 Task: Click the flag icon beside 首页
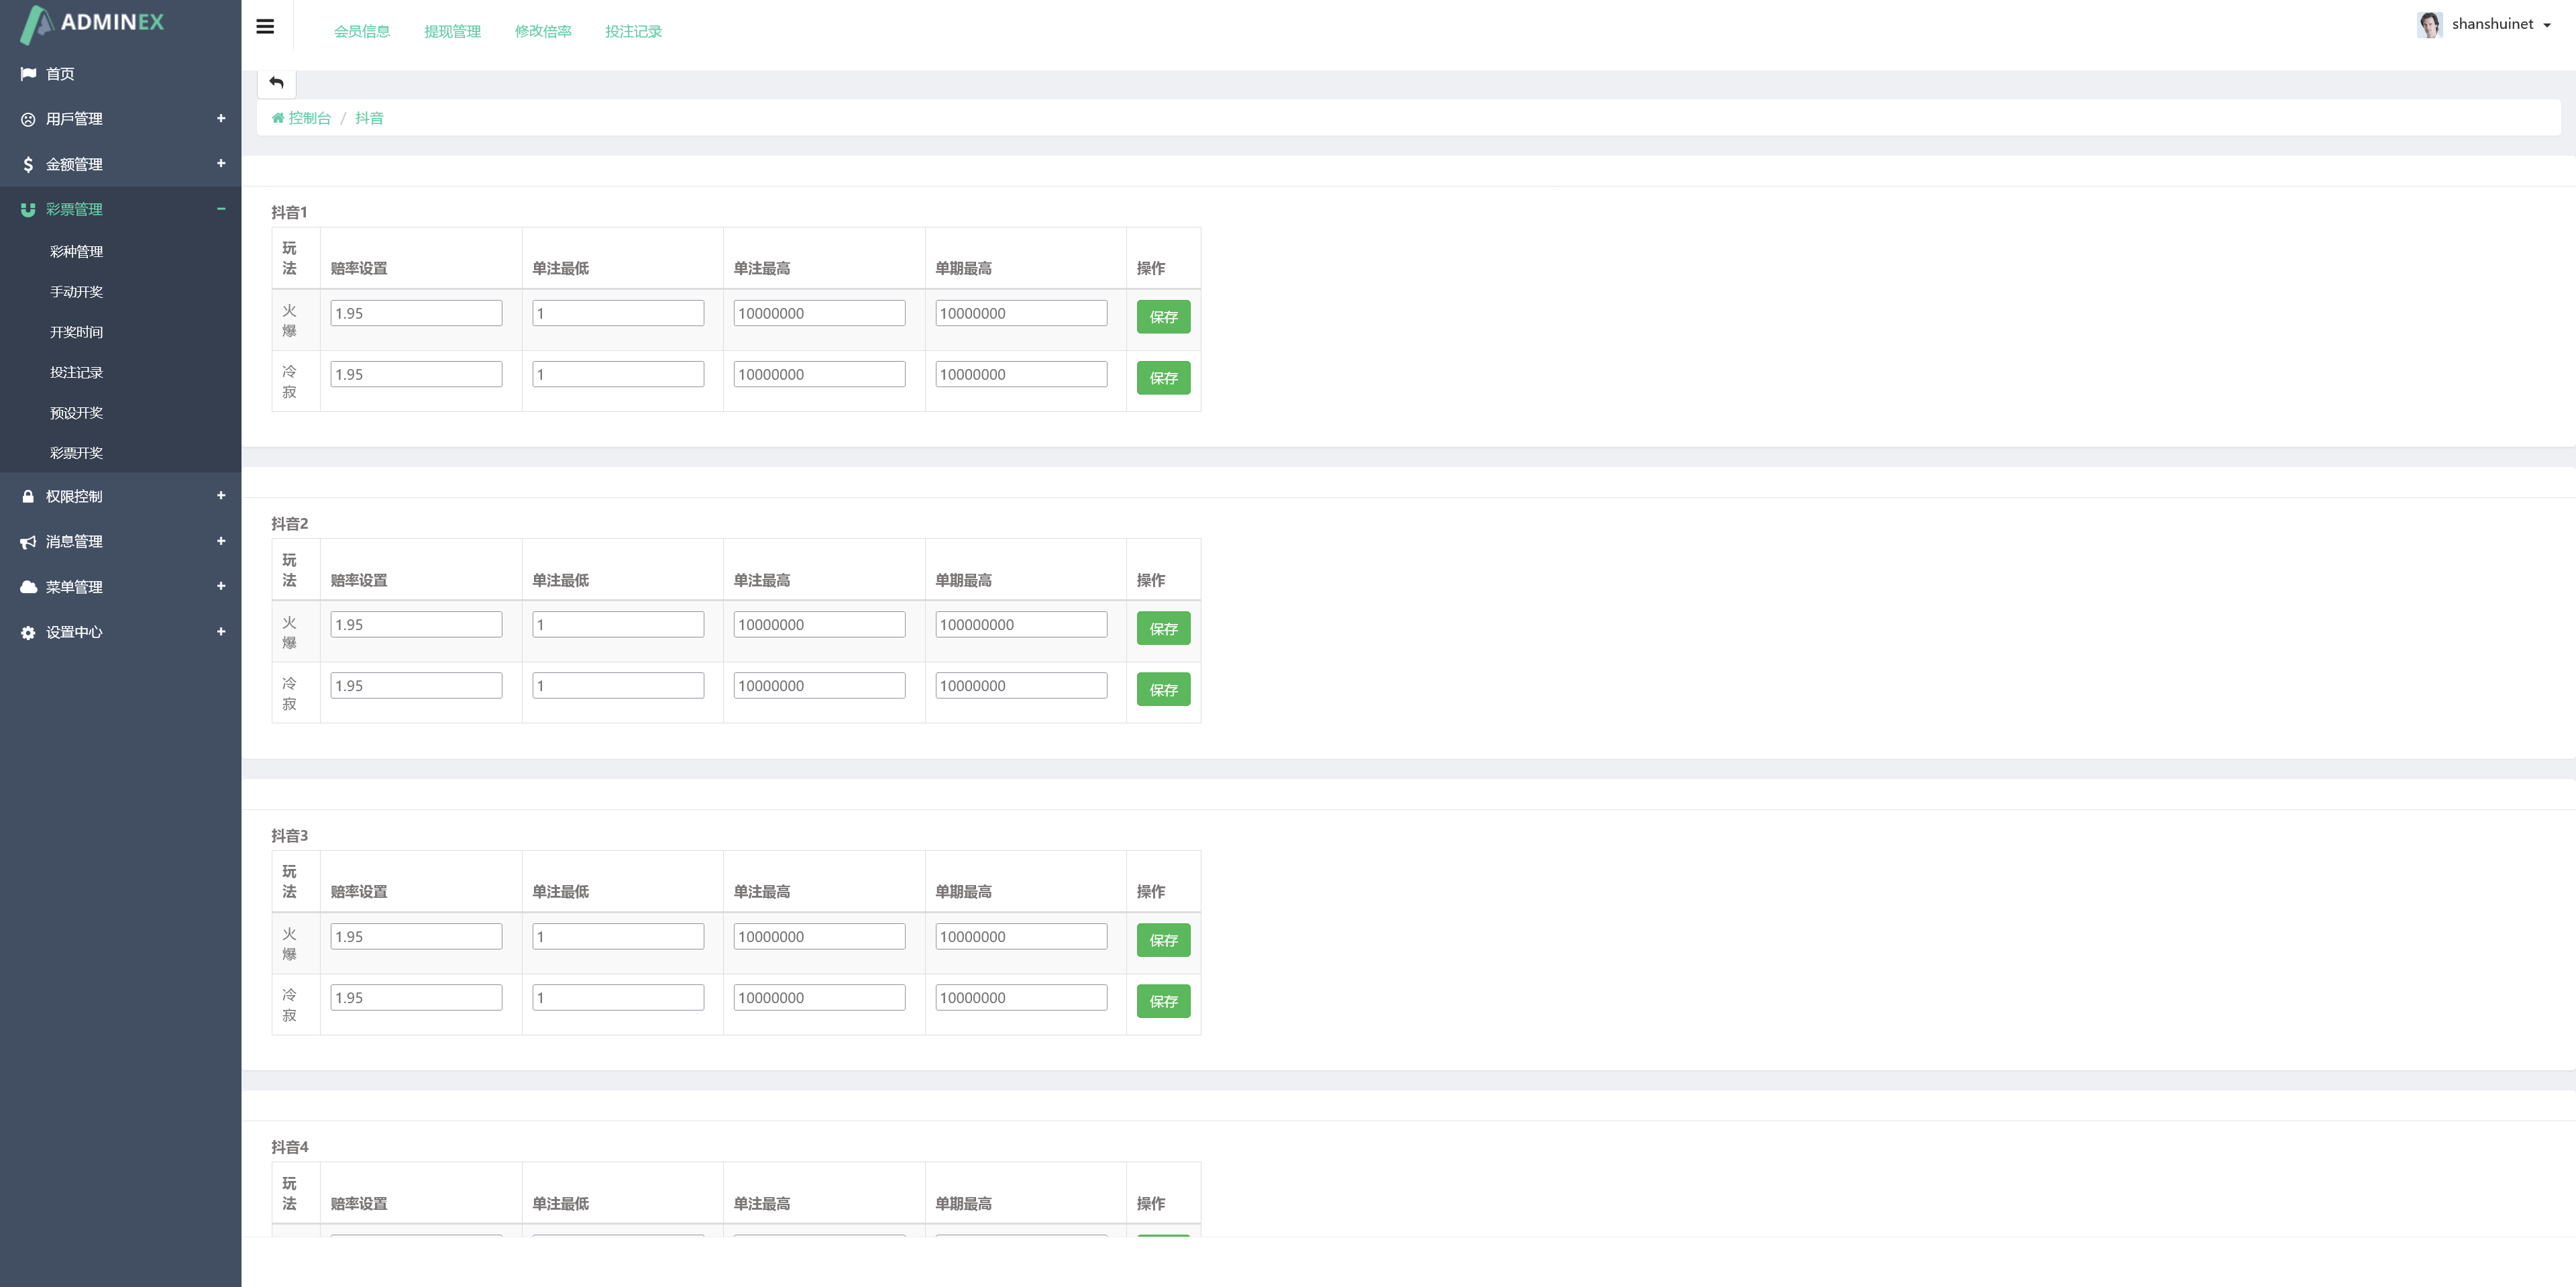point(28,74)
